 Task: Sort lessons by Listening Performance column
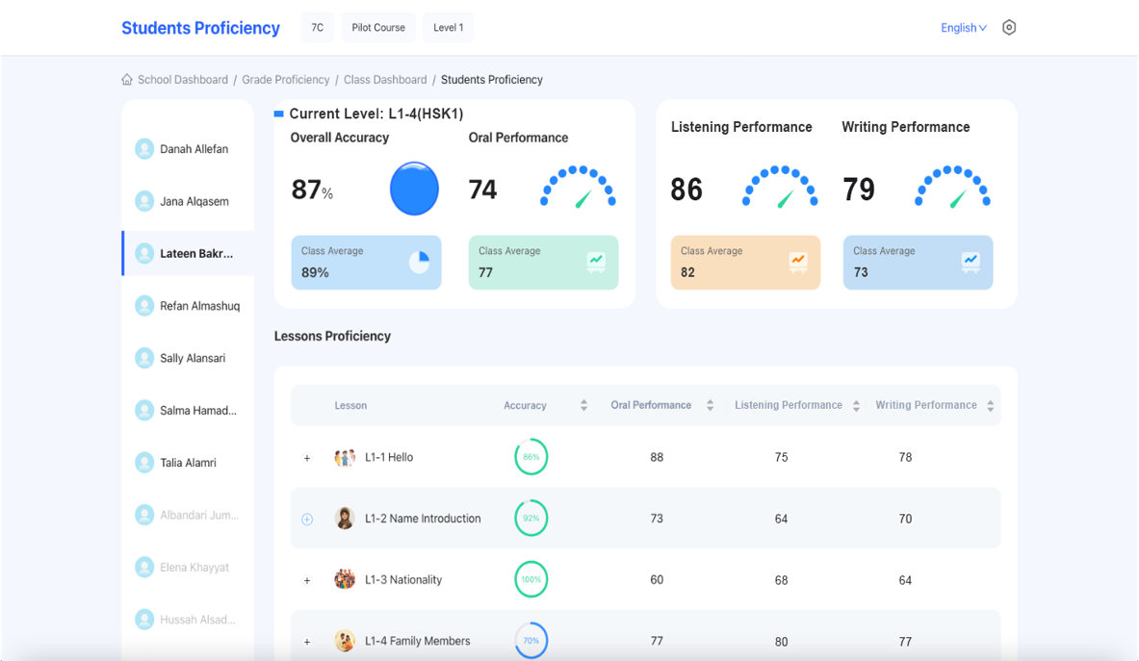[x=857, y=406]
